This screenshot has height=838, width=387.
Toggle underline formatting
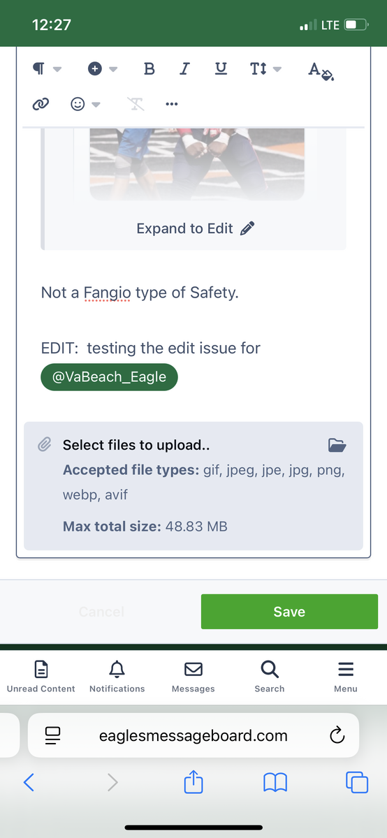[221, 68]
